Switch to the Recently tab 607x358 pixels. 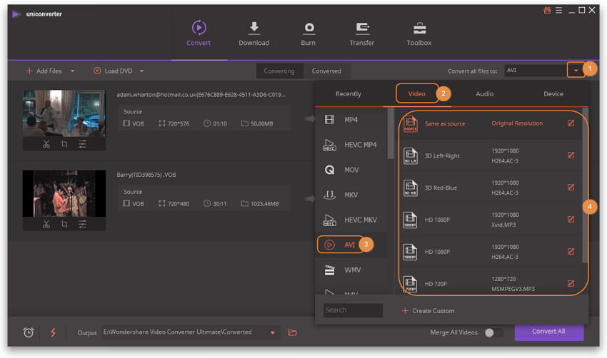coord(348,94)
